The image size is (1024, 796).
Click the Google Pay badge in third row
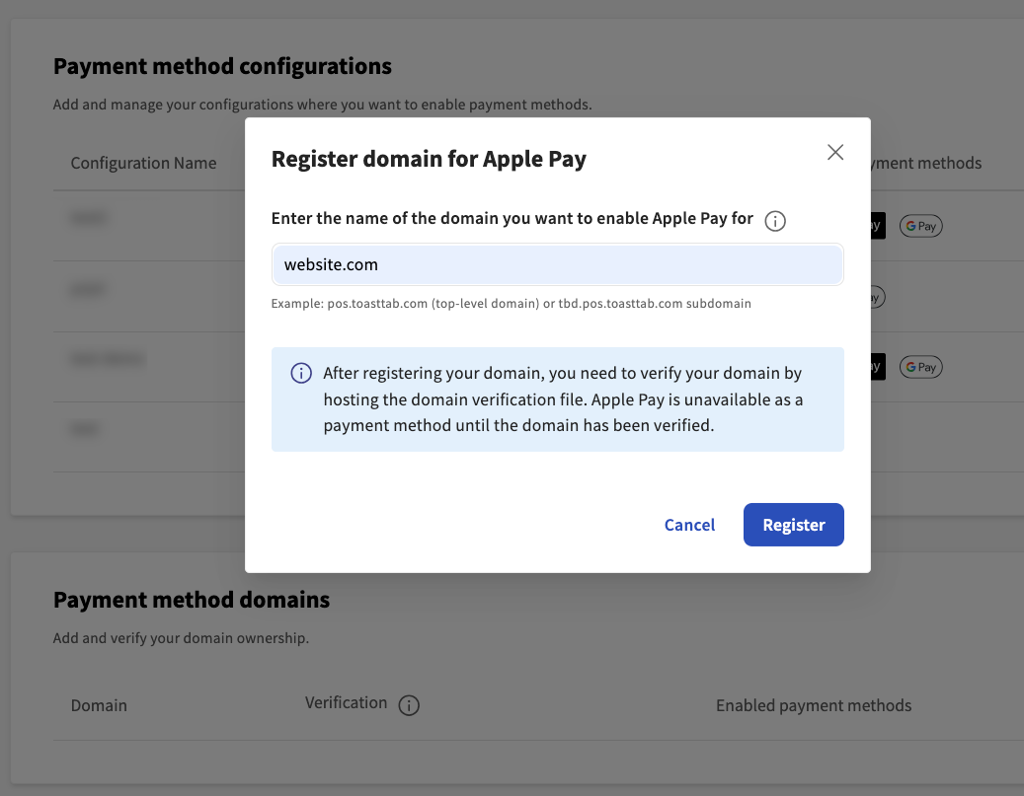tap(921, 367)
